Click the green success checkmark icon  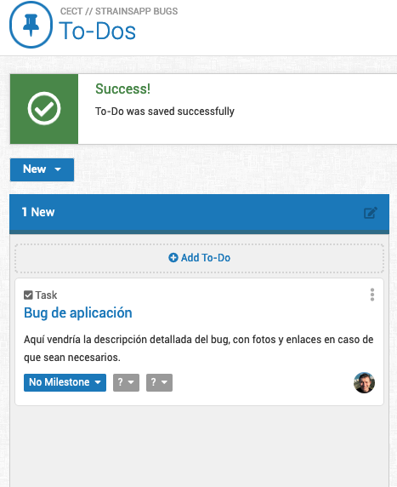pos(44,108)
